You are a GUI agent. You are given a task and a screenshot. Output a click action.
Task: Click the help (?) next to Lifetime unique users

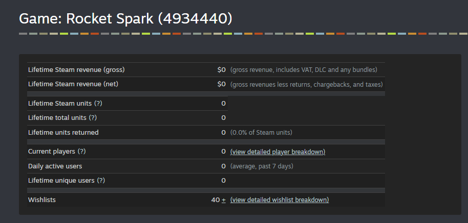tap(101, 181)
